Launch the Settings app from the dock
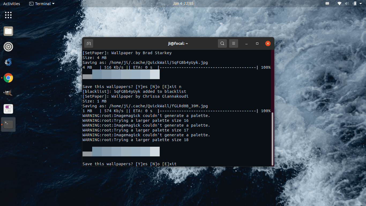The width and height of the screenshot is (366, 206). point(8,46)
